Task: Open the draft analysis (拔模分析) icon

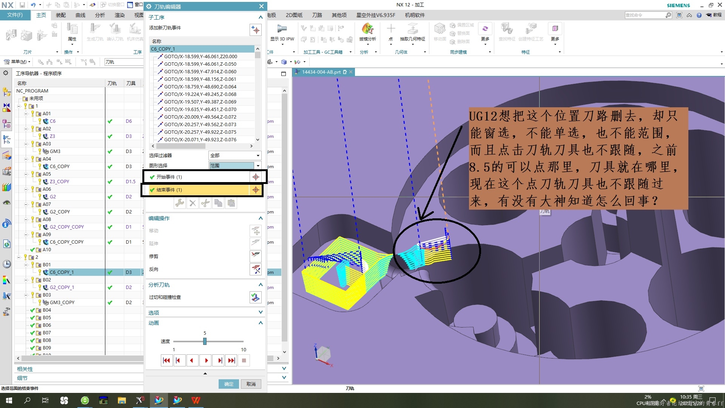Action: pyautogui.click(x=367, y=29)
